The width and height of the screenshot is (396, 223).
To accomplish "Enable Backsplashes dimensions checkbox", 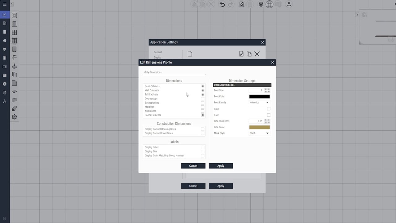I will click(x=203, y=103).
